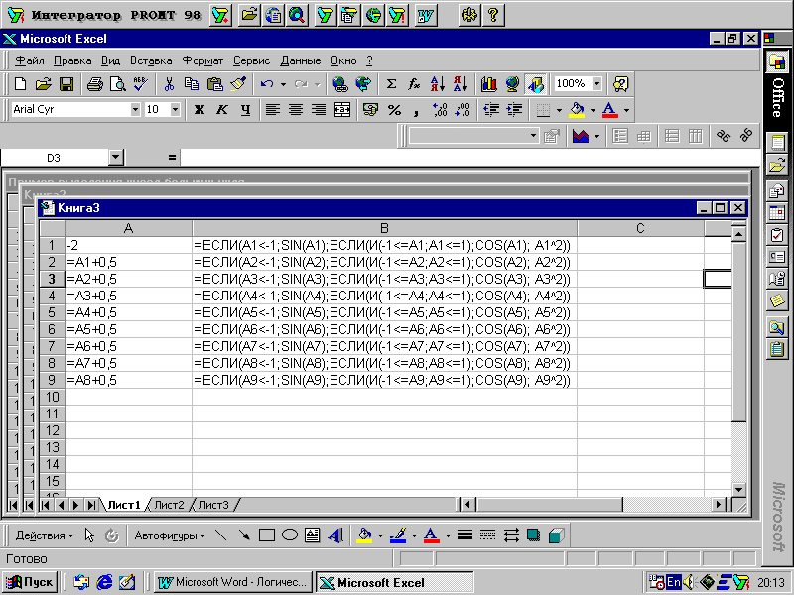Align cell text right
Screen dimensions: 794x595
[319, 109]
